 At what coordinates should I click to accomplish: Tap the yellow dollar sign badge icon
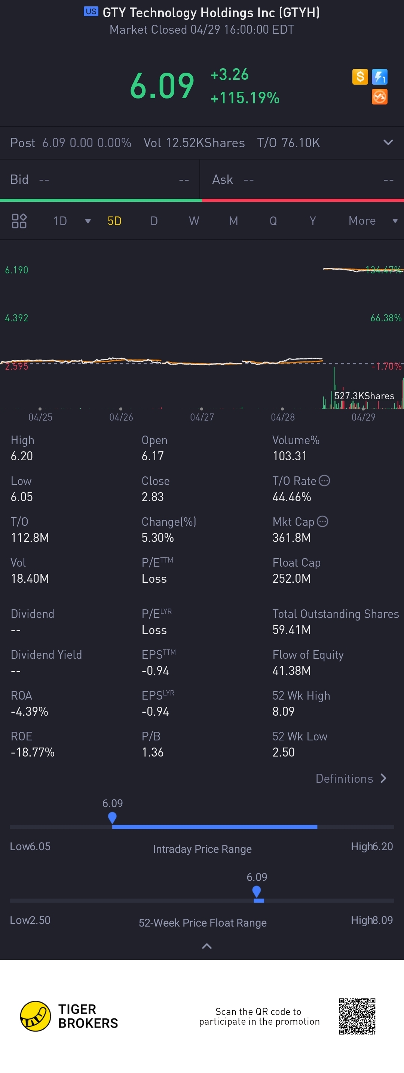tap(360, 77)
